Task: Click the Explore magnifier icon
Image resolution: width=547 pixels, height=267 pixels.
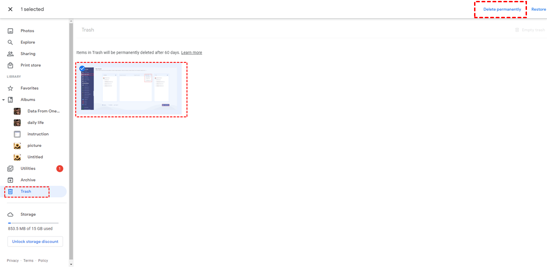Action: 10,42
